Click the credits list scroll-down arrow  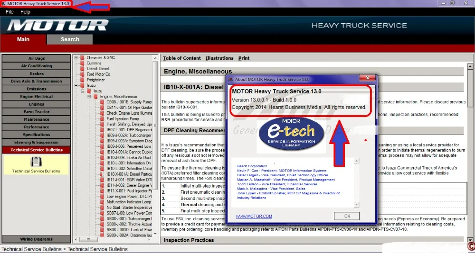coord(356,204)
